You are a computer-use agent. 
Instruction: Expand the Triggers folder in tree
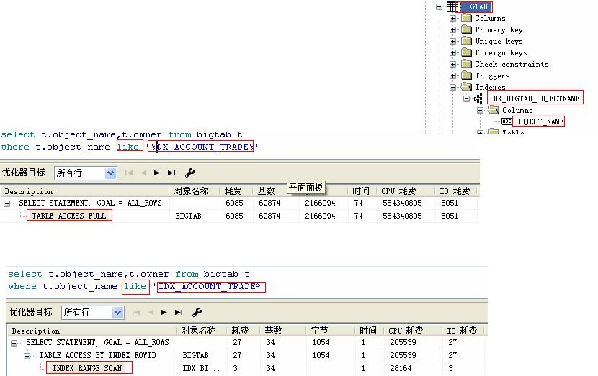[x=452, y=75]
